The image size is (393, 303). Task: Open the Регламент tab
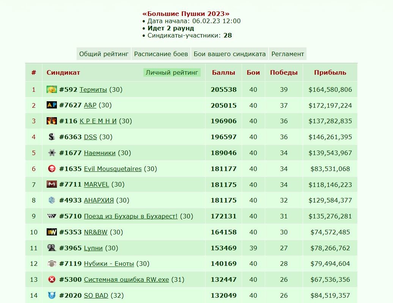click(288, 54)
